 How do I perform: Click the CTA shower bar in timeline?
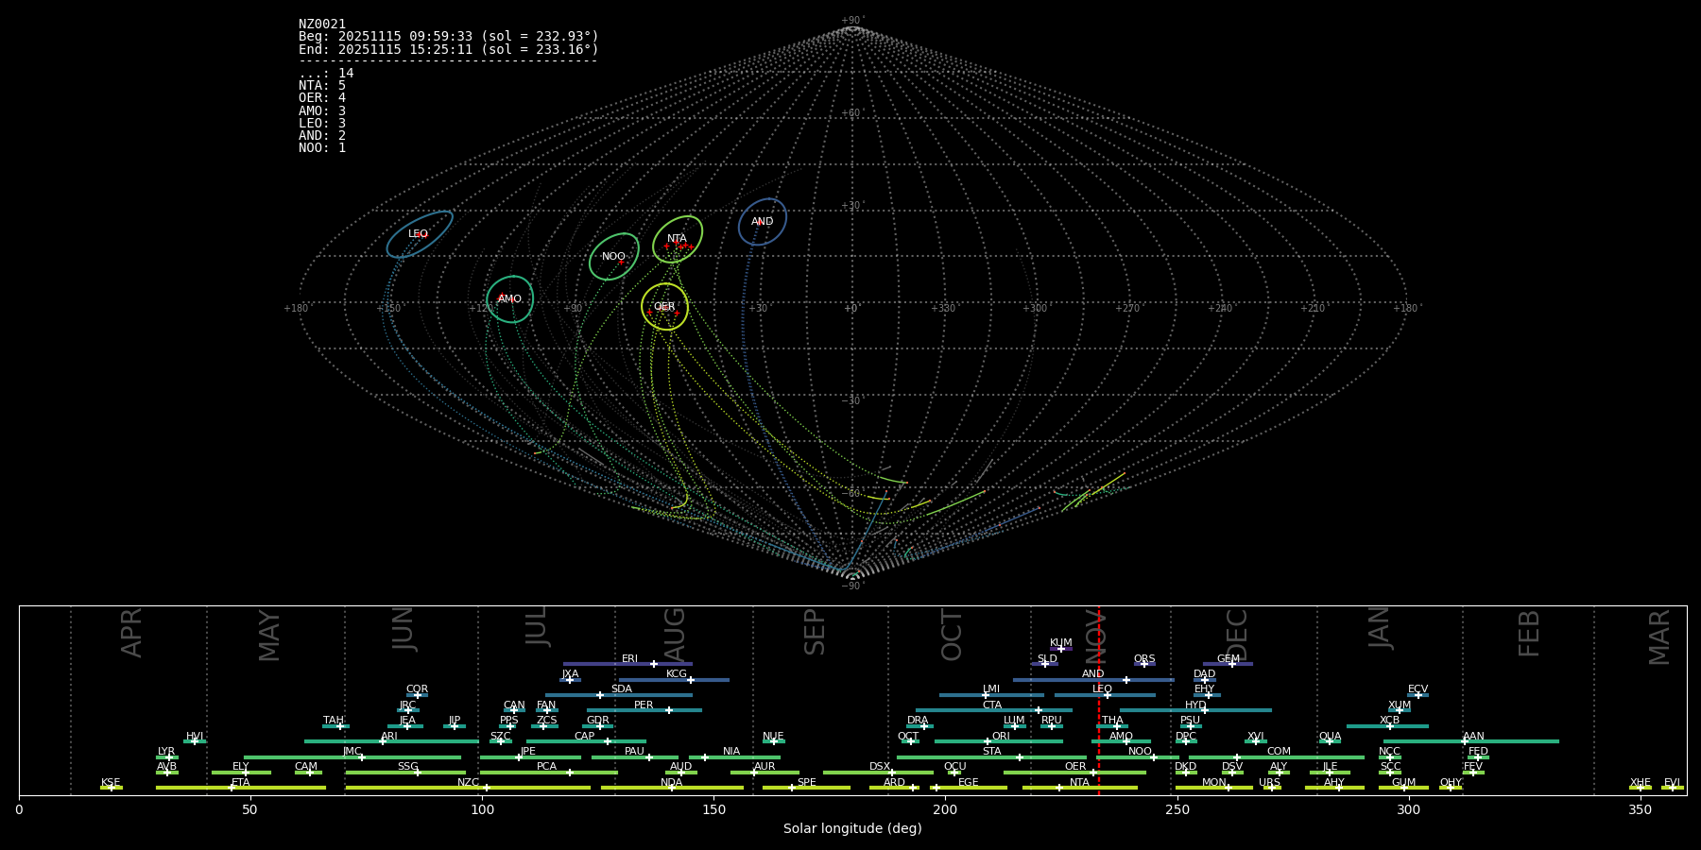(x=994, y=710)
